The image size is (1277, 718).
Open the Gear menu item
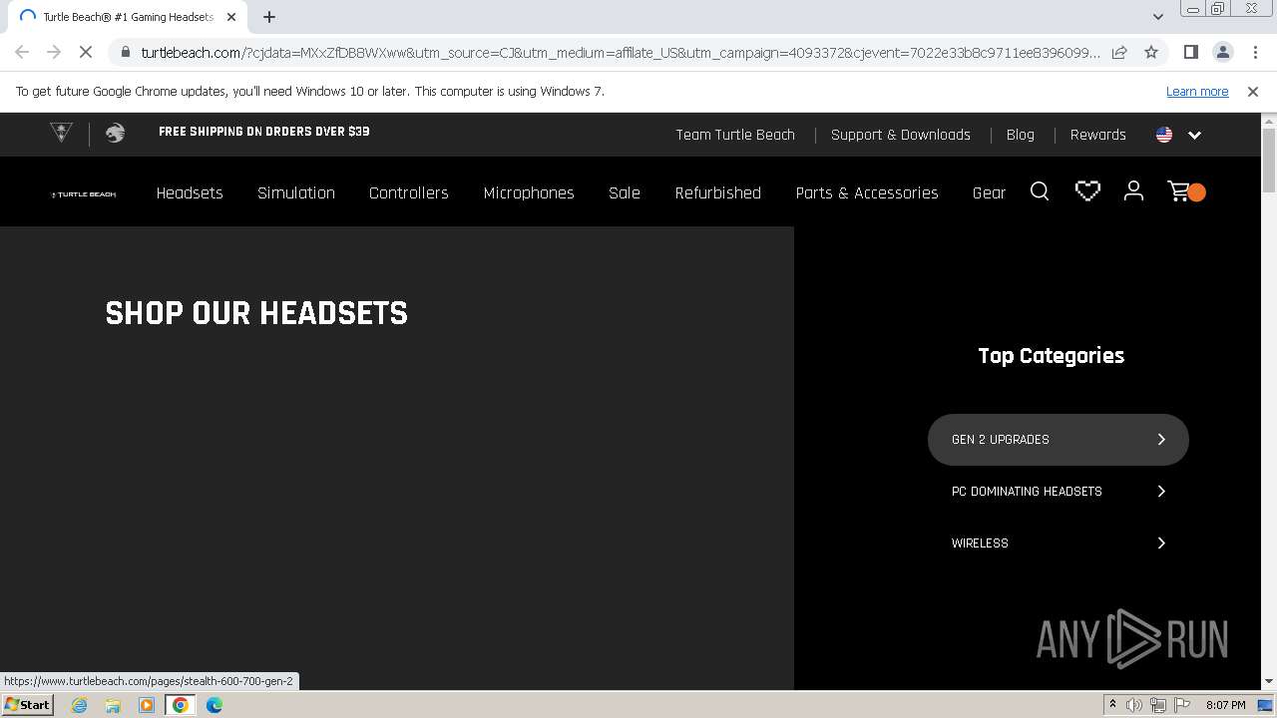click(x=989, y=192)
